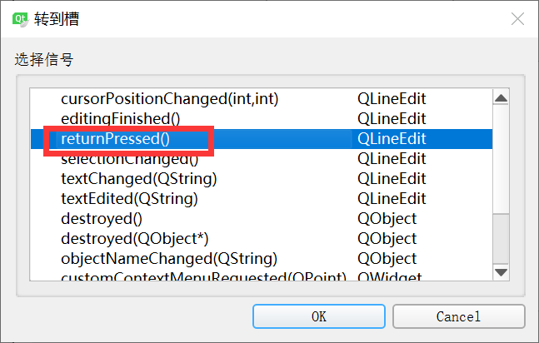Screen dimensions: 539x343
Task: Select destroyed(QObject*) signal
Action: (x=135, y=239)
